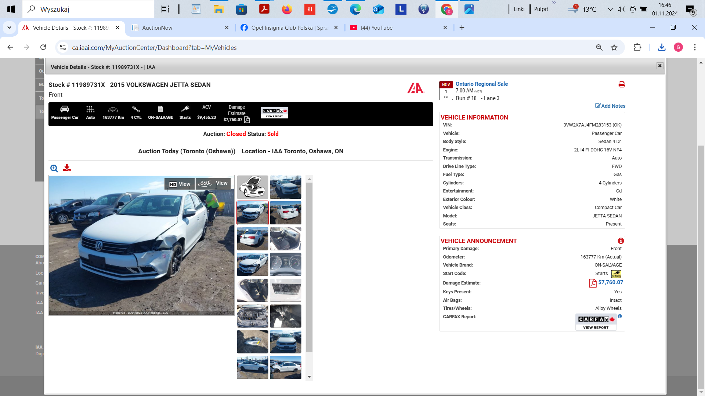This screenshot has height=396, width=705.
Task: Select the VIN sticker label thumbnail
Action: 286,290
